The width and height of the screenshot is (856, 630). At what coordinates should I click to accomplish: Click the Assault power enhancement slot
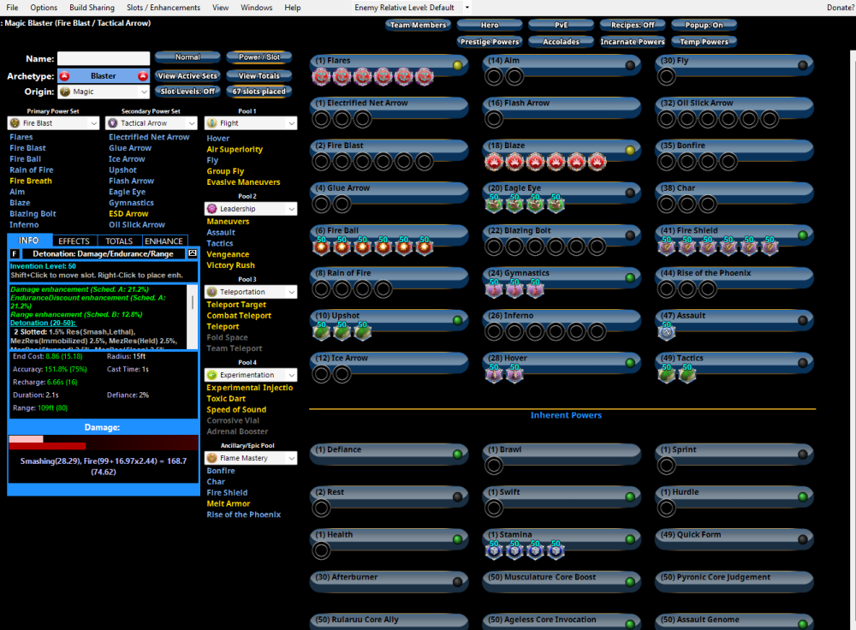point(667,332)
